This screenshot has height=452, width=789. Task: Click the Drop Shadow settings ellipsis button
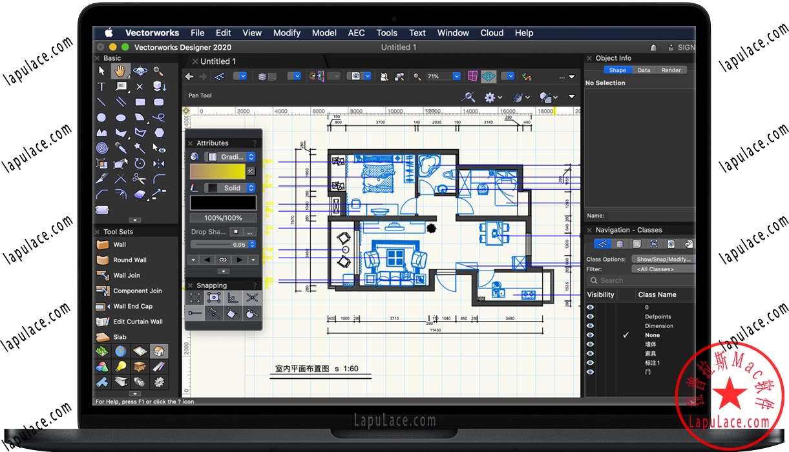point(250,232)
